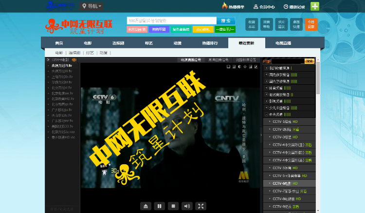Select the green 一步之遥 keyword tag
The image size is (365, 213).
(225, 29)
